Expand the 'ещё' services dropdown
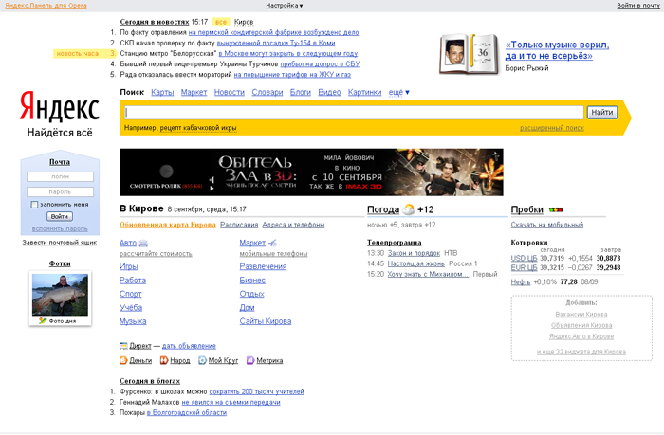The height and width of the screenshot is (435, 664). tap(399, 92)
